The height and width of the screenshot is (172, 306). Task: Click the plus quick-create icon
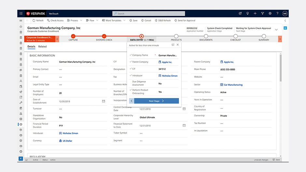255,13
